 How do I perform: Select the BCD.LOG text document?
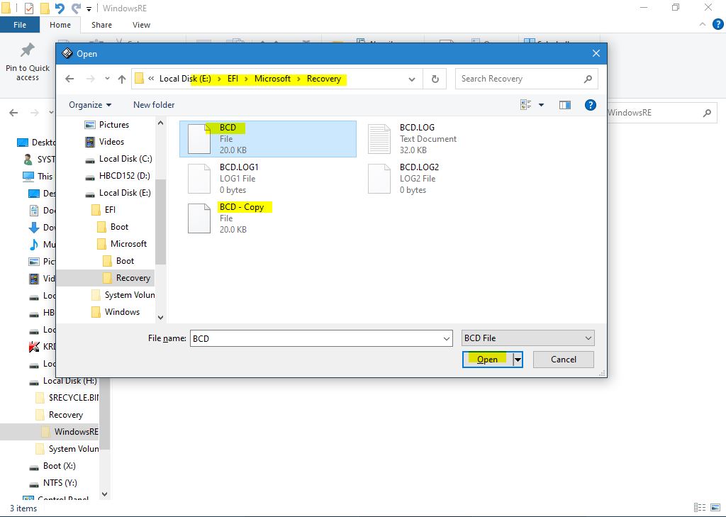417,128
